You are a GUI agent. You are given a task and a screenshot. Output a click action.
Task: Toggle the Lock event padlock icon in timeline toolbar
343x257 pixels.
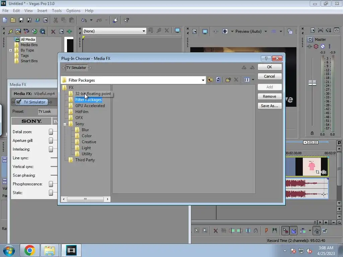coord(256,230)
